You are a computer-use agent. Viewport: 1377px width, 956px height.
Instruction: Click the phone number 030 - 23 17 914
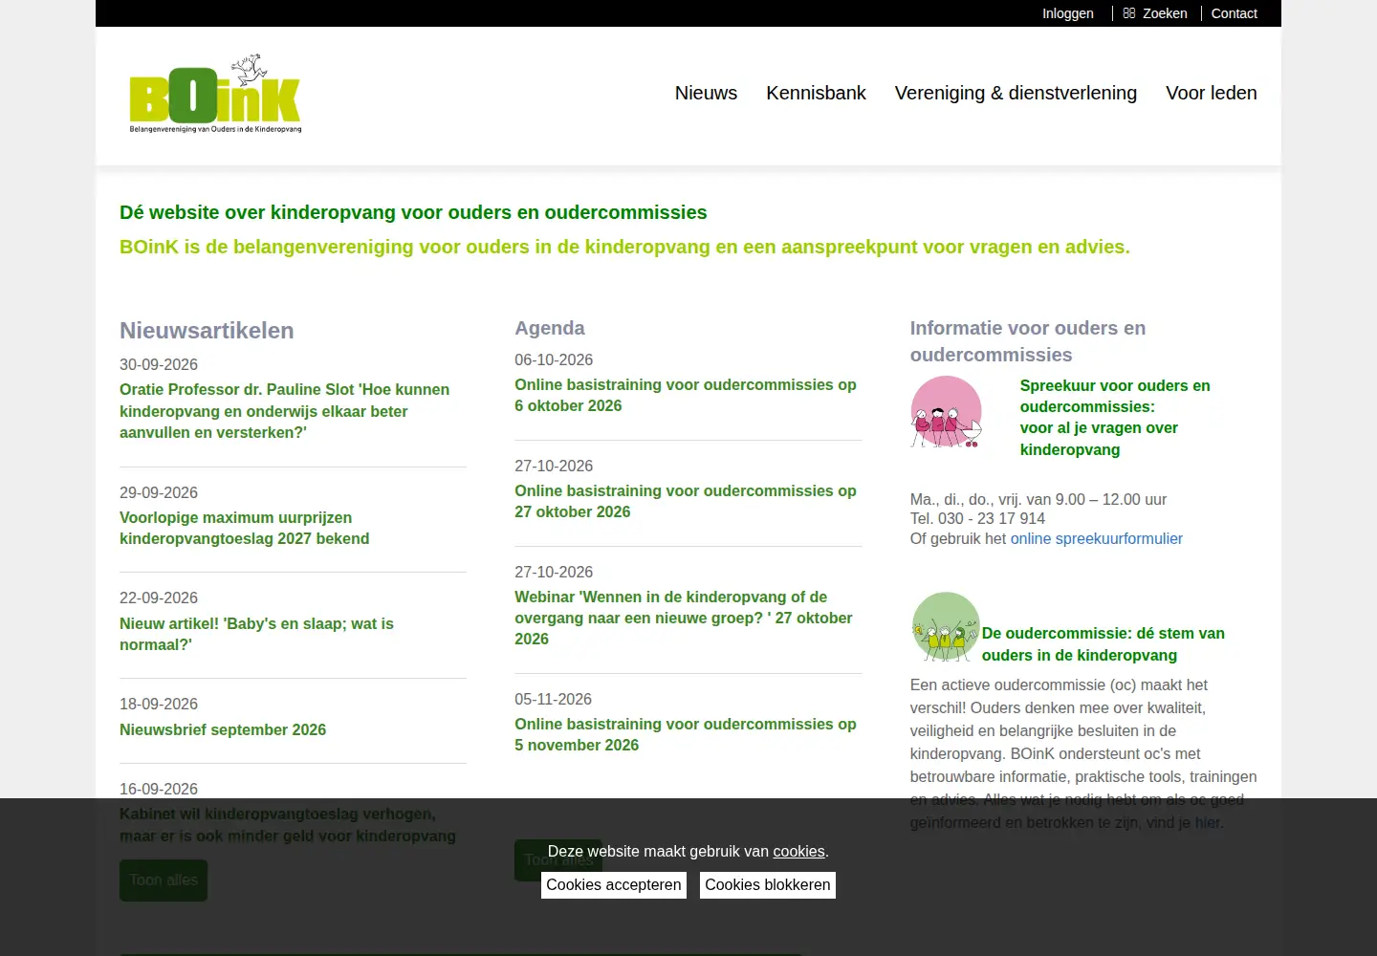[x=992, y=519]
